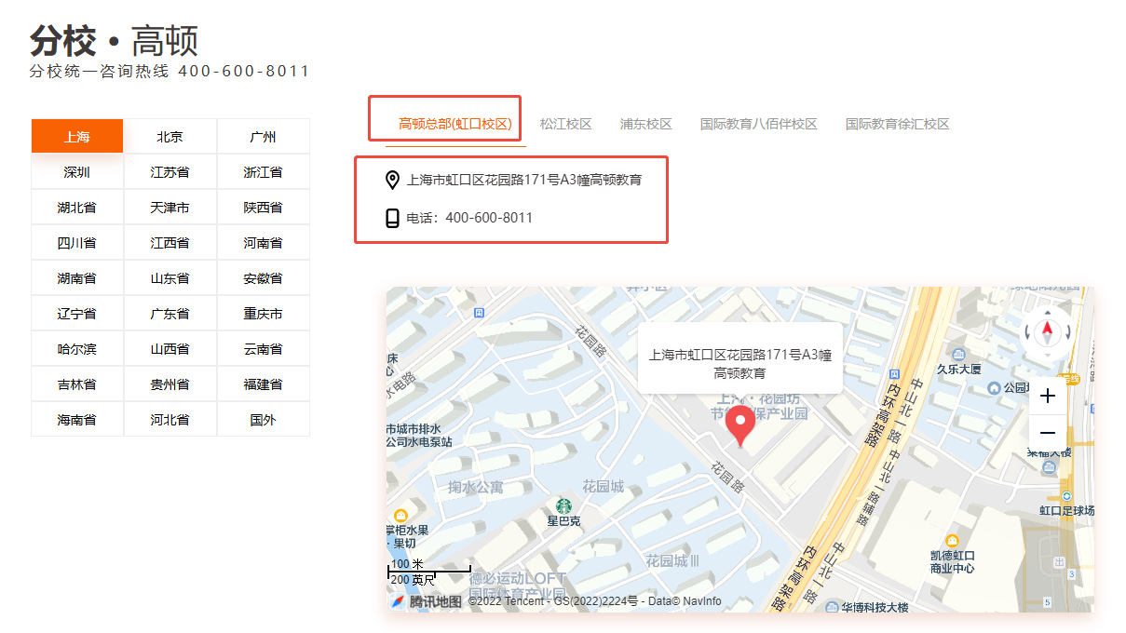Choose 广州 from the region grid
1126x633 pixels.
[x=263, y=137]
